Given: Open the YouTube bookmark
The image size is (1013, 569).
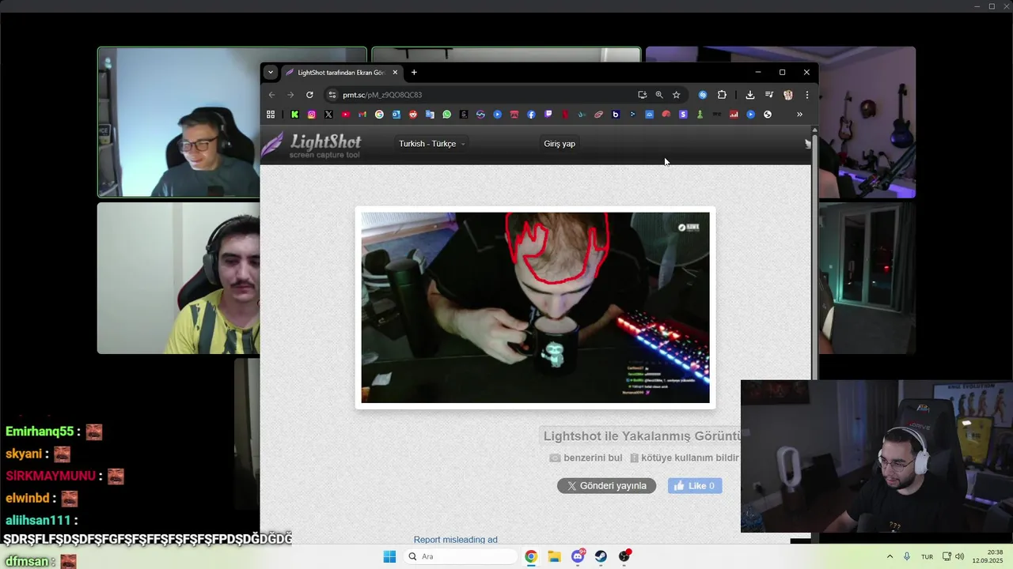Looking at the screenshot, I should point(346,115).
